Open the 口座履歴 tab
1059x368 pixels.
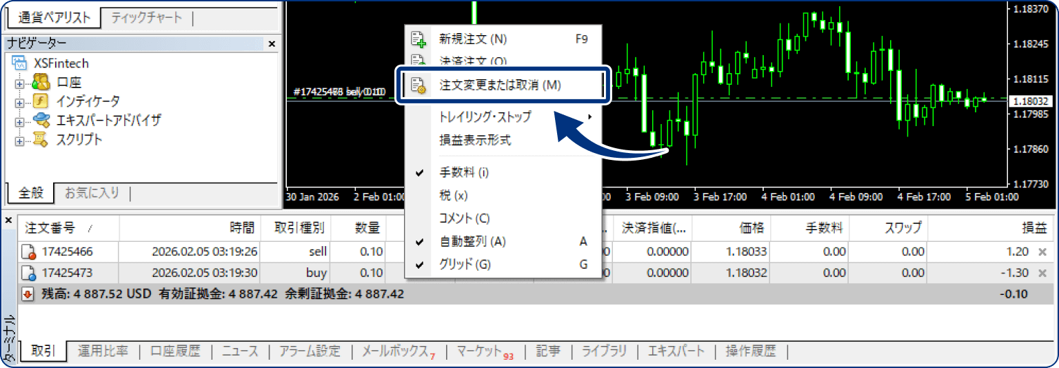175,351
